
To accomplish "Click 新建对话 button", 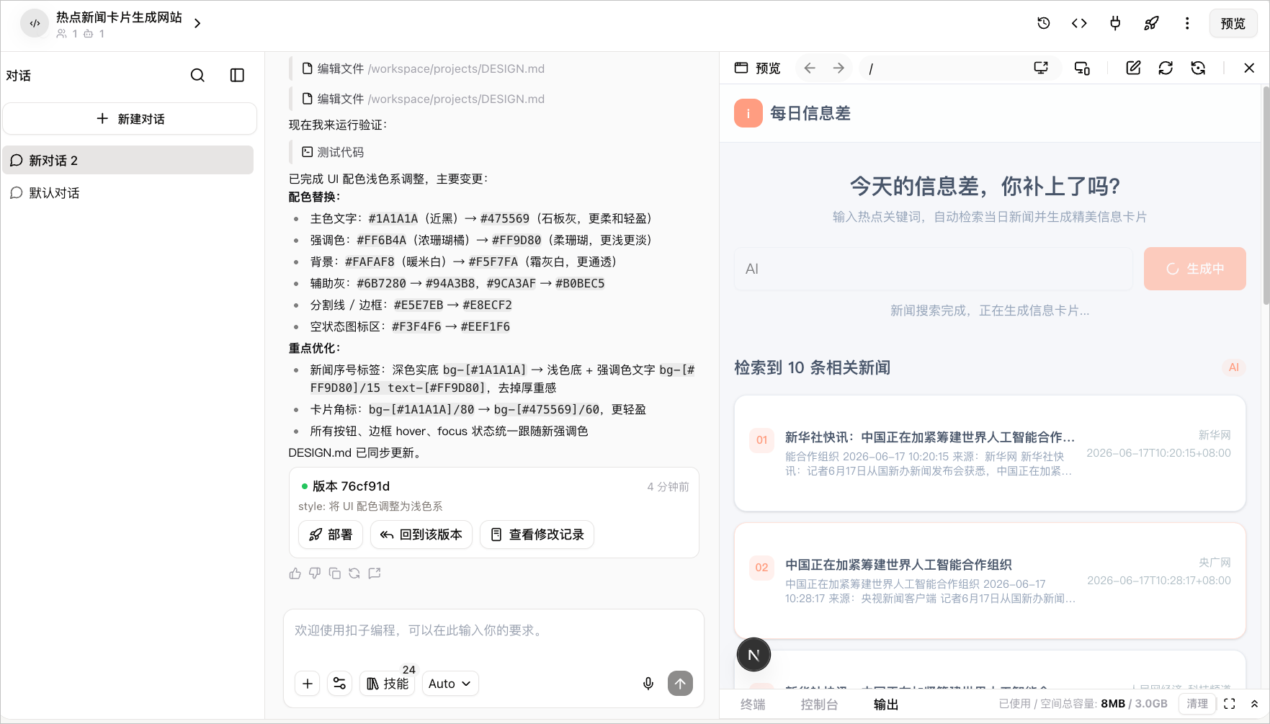I will coord(130,119).
